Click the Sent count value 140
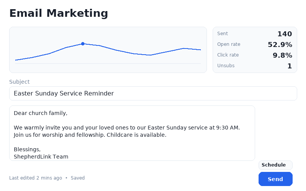This screenshot has height=191, width=306. pyautogui.click(x=285, y=34)
